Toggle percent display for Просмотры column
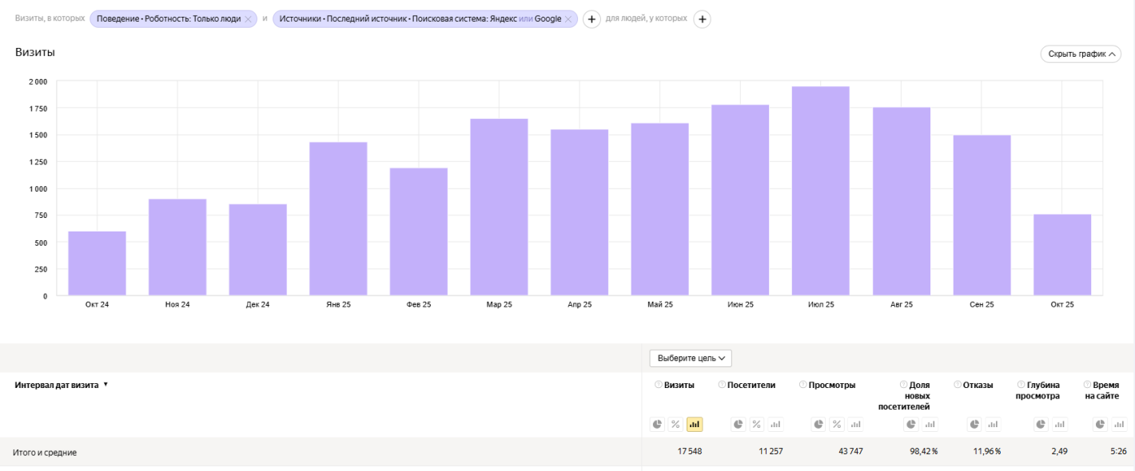This screenshot has width=1135, height=471. coord(837,424)
